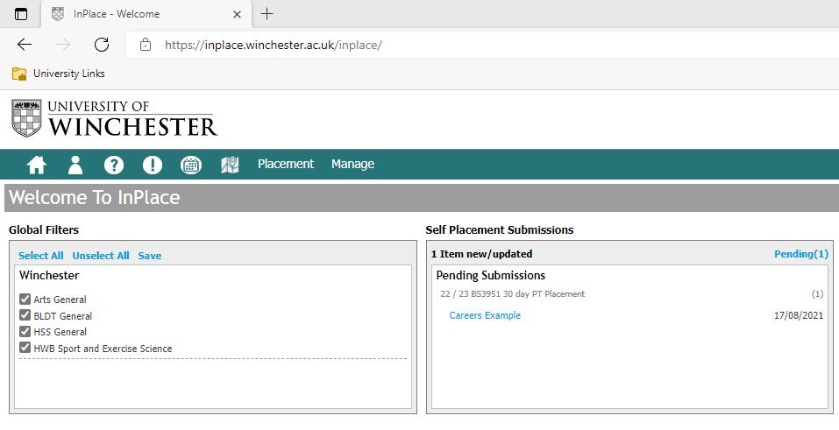The image size is (839, 430).
Task: Uncheck the Arts General filter
Action: tap(25, 299)
